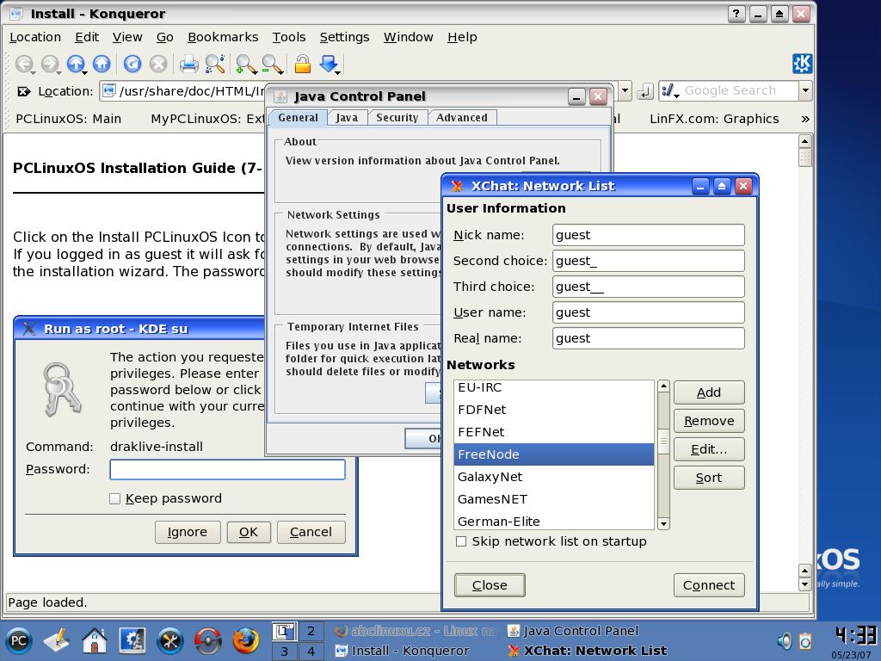Open the PC main menu on the taskbar
This screenshot has width=881, height=661.
[x=19, y=640]
